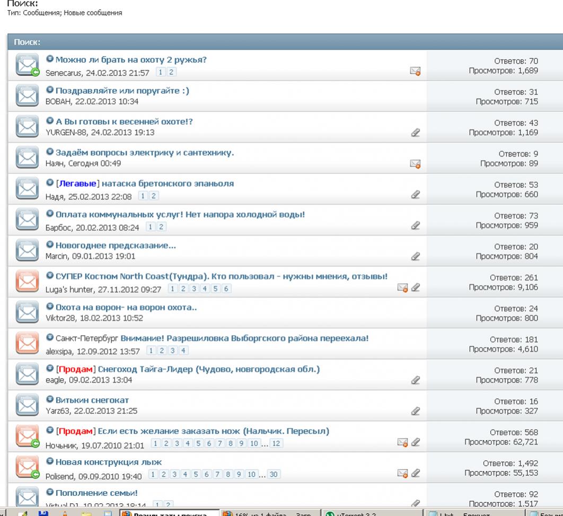
Task: Click the subscription envelope icon in "Новая конструкция лыж" row
Action: point(403,473)
